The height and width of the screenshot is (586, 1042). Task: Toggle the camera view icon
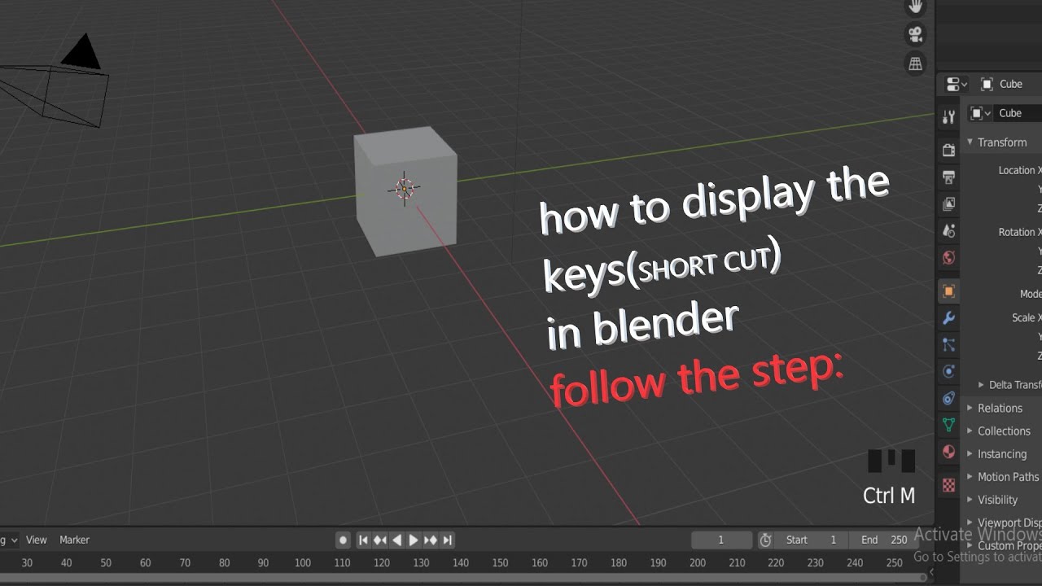pos(916,34)
